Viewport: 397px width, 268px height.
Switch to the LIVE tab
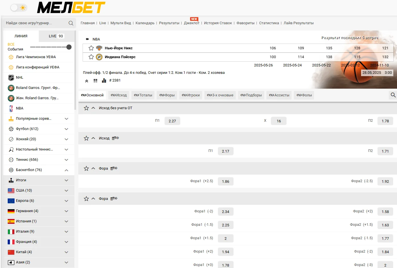(56, 36)
